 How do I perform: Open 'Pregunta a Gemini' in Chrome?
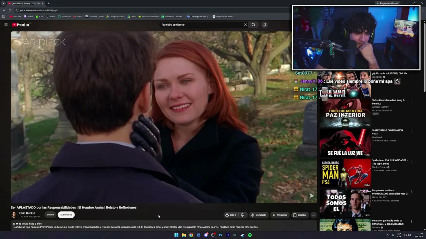coord(387,3)
